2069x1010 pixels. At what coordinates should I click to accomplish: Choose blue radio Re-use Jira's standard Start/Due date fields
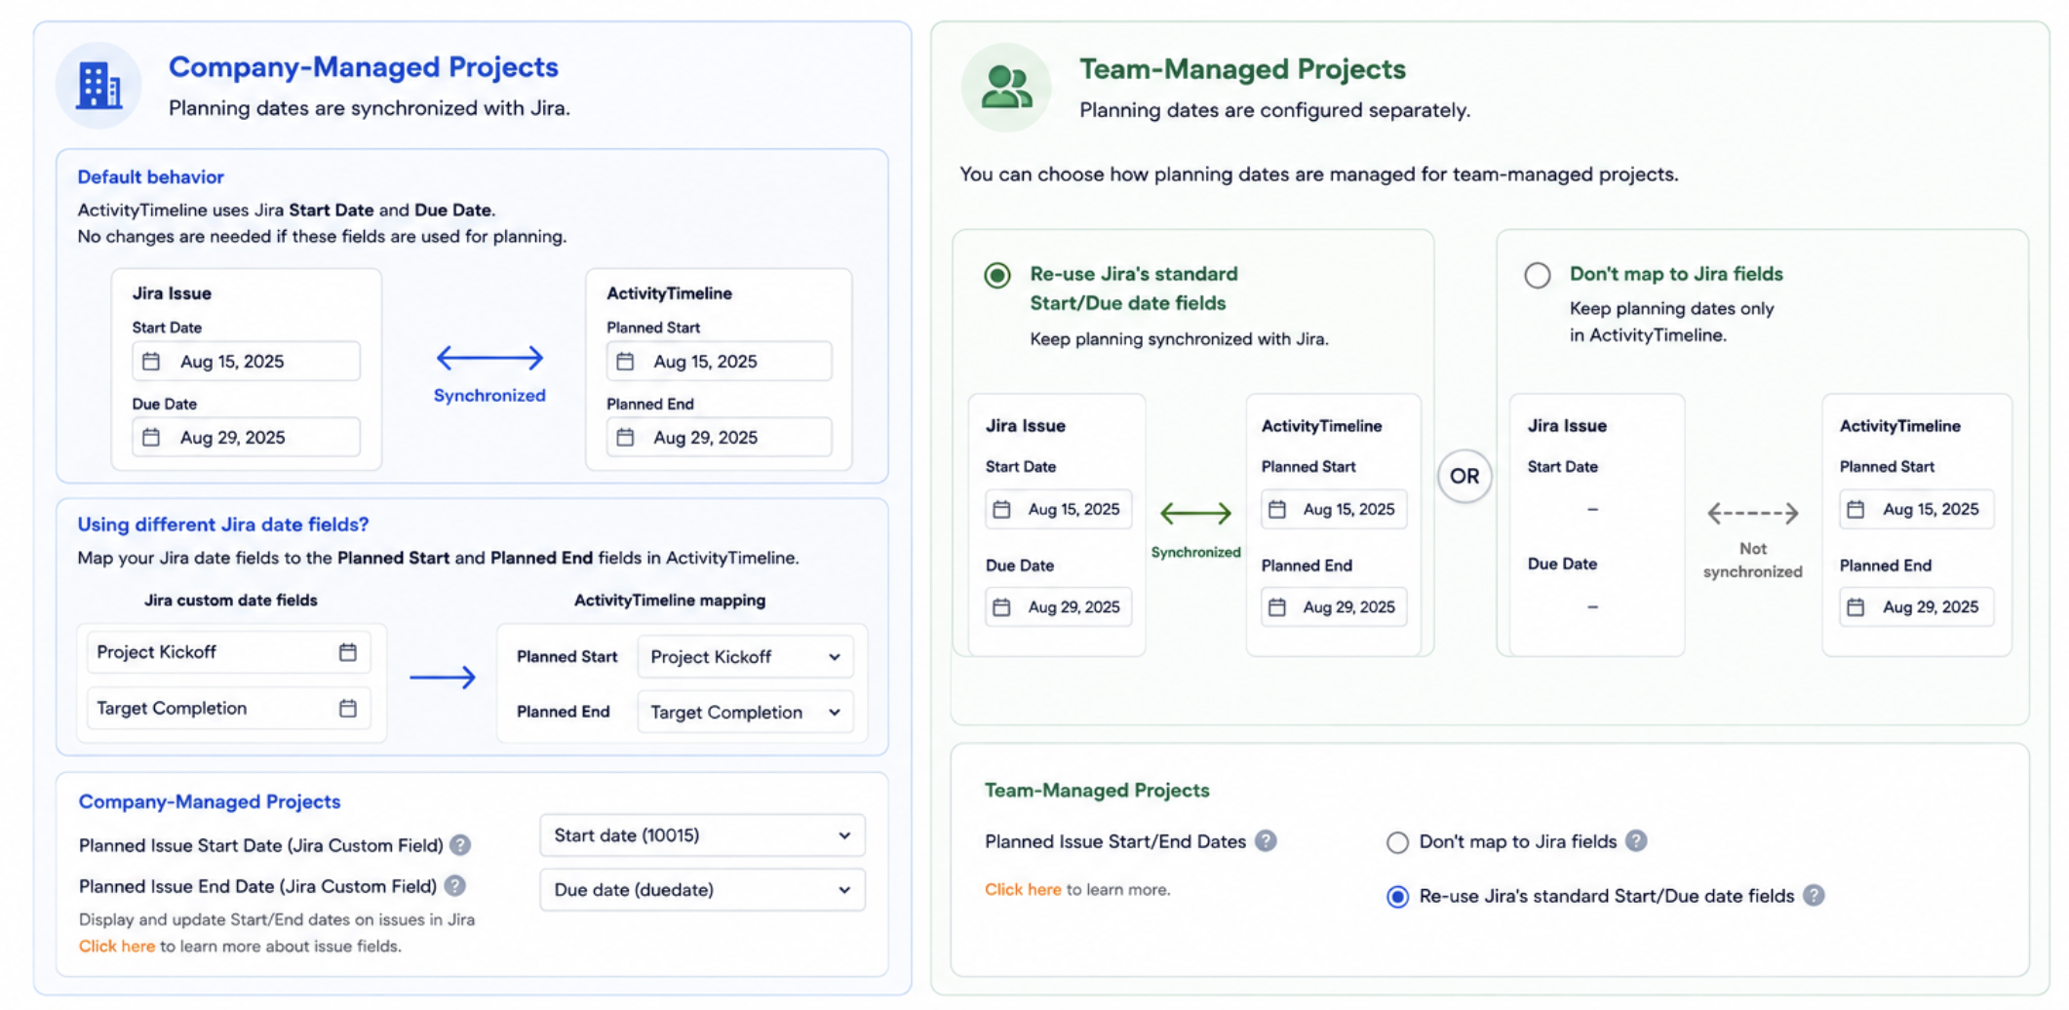pos(1397,897)
